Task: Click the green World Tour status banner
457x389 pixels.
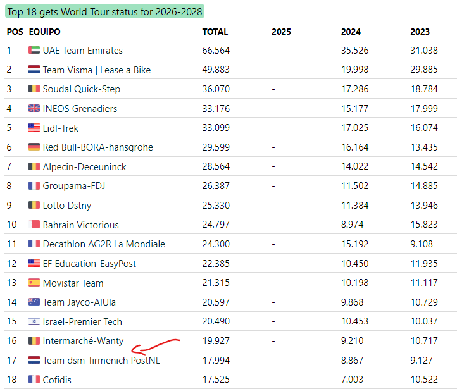Action: click(x=104, y=11)
